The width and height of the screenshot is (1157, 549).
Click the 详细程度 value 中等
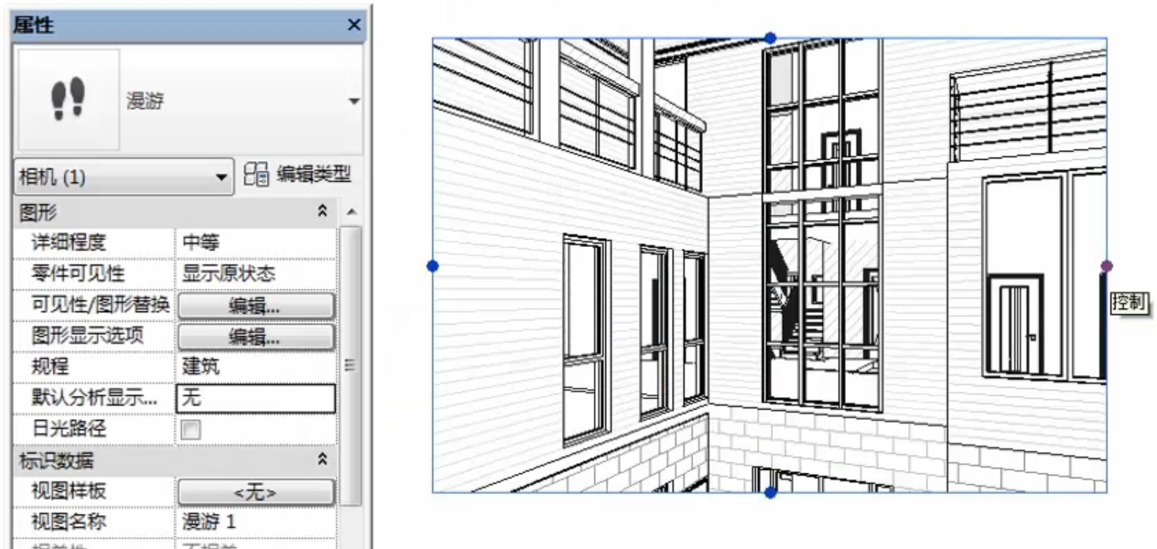tap(254, 242)
